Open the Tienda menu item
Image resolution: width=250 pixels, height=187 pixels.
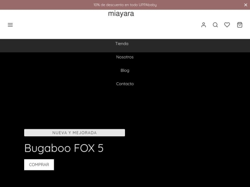click(x=122, y=44)
